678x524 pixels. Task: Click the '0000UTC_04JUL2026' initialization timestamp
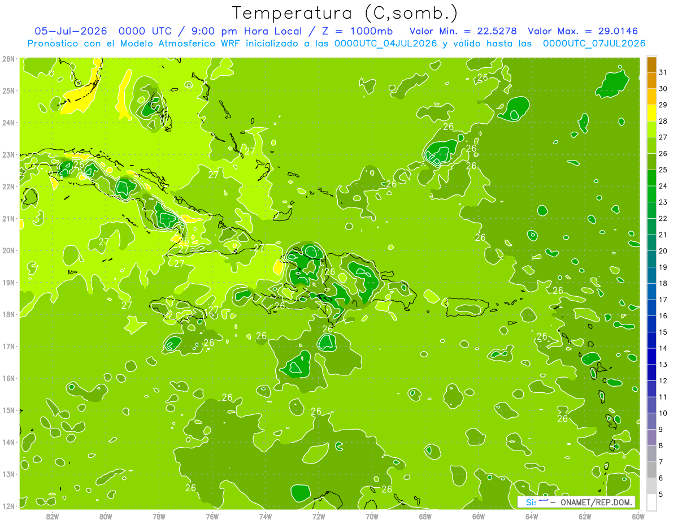point(385,44)
